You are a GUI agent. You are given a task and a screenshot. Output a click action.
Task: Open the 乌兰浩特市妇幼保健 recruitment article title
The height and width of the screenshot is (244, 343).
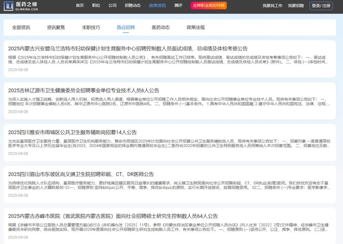(128, 48)
